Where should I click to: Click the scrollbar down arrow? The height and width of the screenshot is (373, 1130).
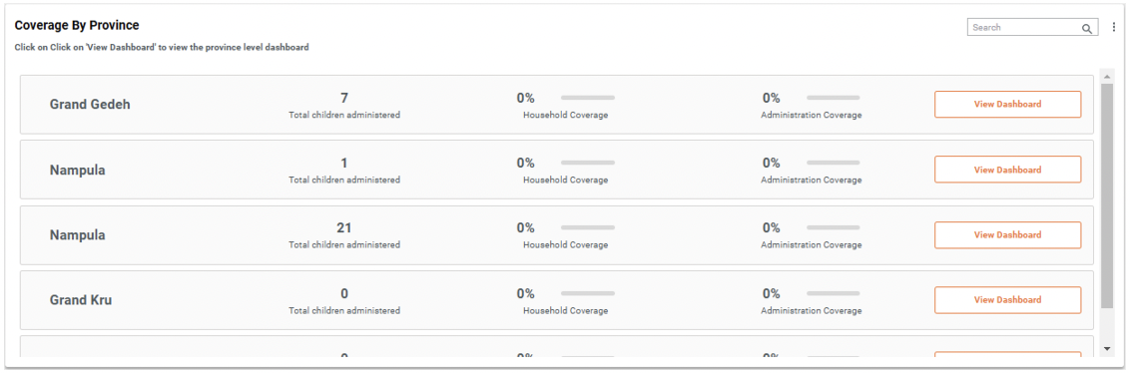(1107, 348)
